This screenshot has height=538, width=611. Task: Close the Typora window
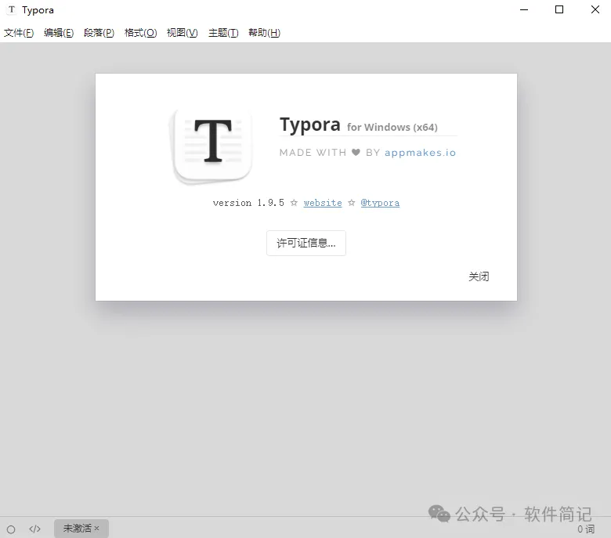pyautogui.click(x=595, y=9)
